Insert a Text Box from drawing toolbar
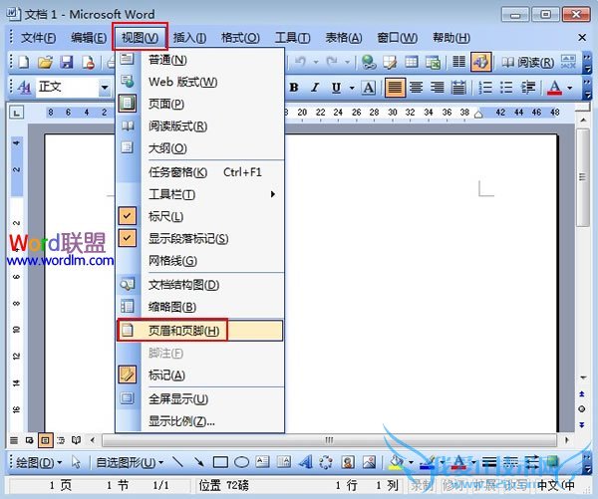The width and height of the screenshot is (598, 499). pyautogui.click(x=262, y=462)
